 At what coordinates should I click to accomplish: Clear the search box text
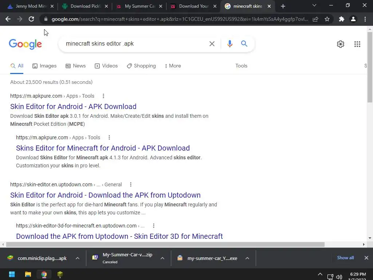212,44
